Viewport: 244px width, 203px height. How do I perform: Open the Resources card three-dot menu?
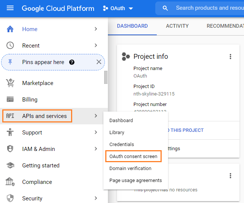click(230, 176)
